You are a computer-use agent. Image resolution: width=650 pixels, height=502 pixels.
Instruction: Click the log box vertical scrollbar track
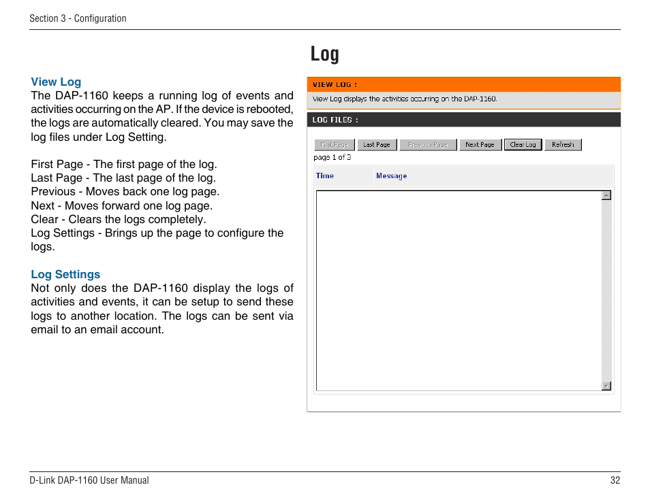[x=606, y=290]
